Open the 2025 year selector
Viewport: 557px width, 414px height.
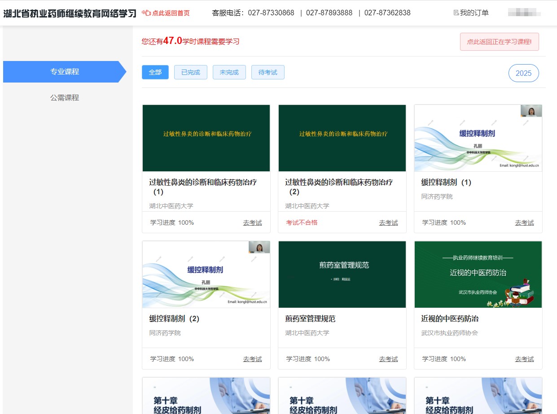point(523,74)
